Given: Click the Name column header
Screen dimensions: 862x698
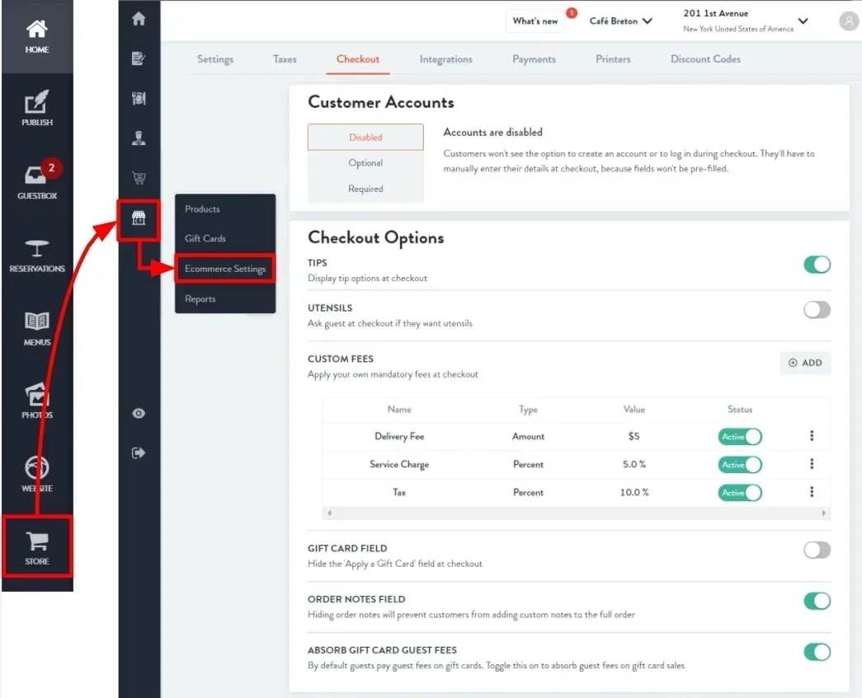Looking at the screenshot, I should point(399,410).
